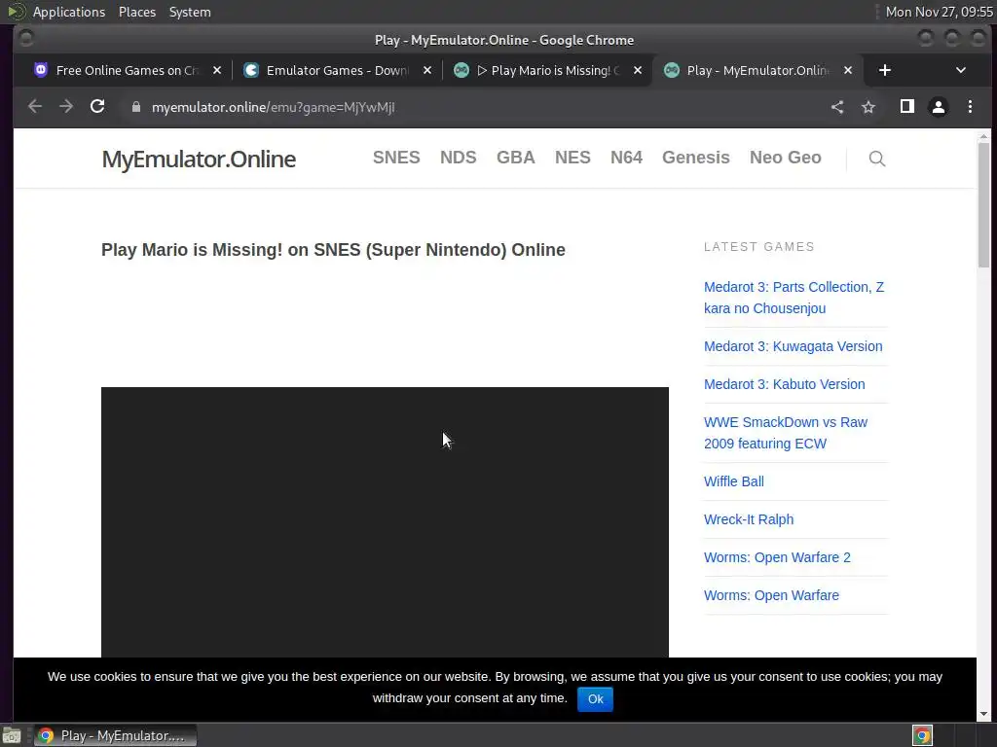Open the Chrome side panel icon
The height and width of the screenshot is (747, 997).
[x=907, y=107]
